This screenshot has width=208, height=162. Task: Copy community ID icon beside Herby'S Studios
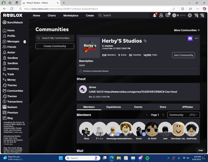pos(145,41)
